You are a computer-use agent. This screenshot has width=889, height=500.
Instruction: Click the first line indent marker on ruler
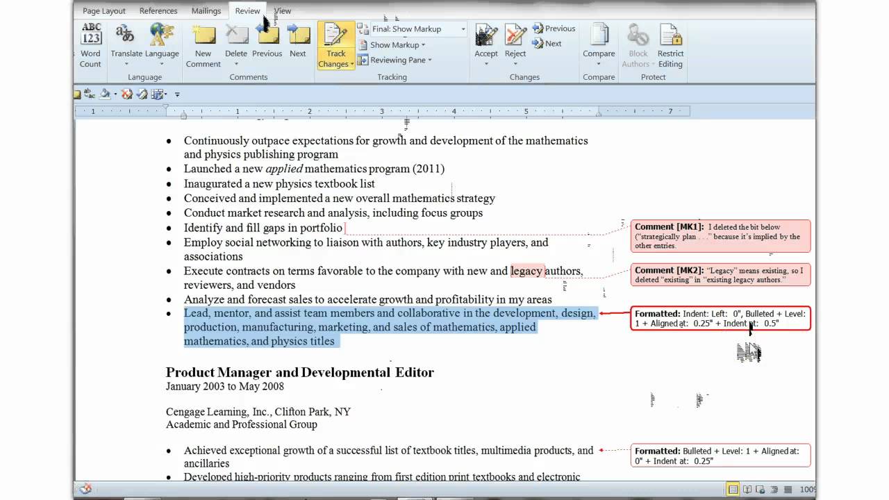[x=166, y=108]
